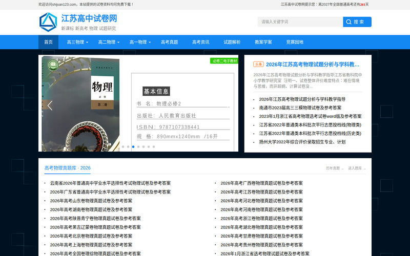Select the fifth carousel dot
410x256 pixels.
click(x=143, y=147)
